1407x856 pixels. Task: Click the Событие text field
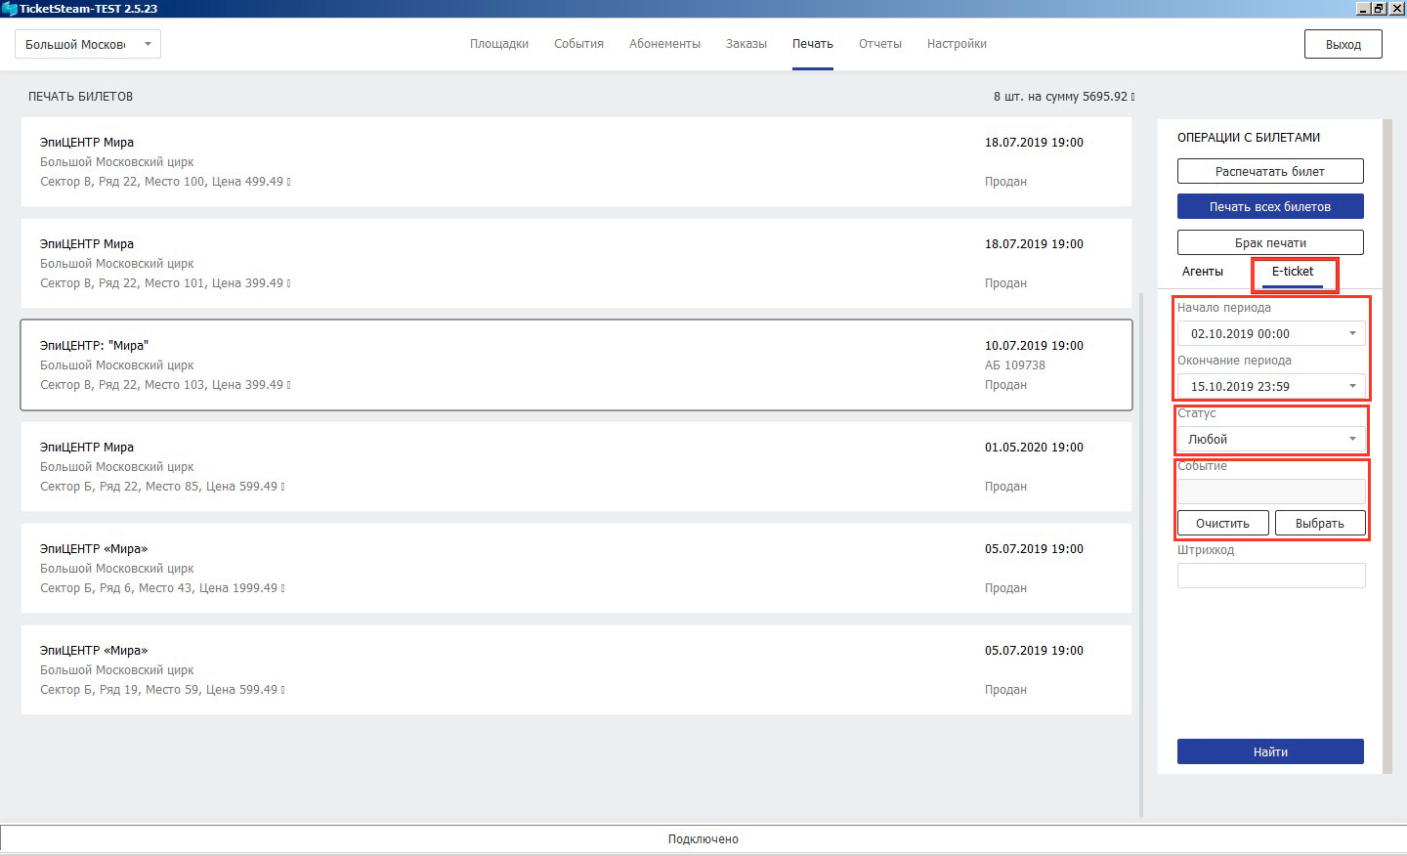(1271, 492)
